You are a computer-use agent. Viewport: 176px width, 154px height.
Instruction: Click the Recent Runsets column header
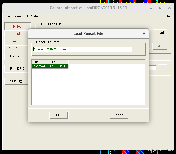click(x=50, y=62)
